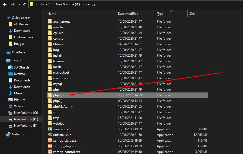Select the xampp-control.exe orange icon
Viewport: 243px width, 154px height.
50,152
